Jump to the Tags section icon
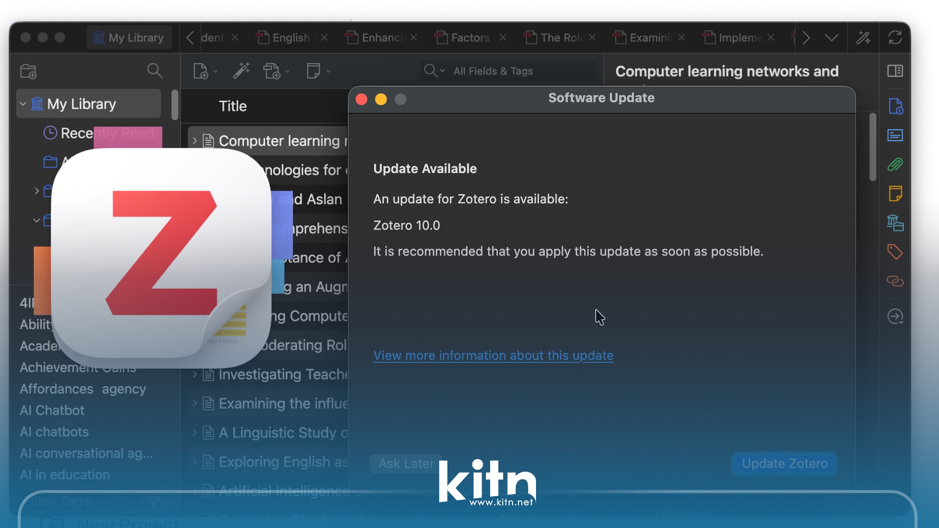 tap(895, 252)
